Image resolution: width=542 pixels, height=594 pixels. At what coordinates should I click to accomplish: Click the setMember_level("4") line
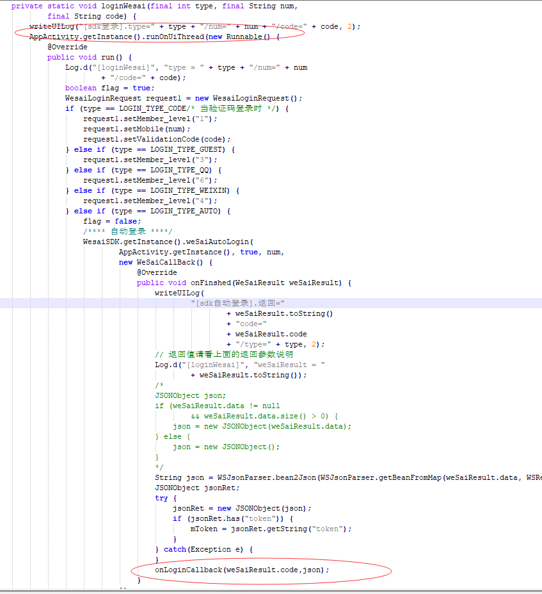(150, 201)
